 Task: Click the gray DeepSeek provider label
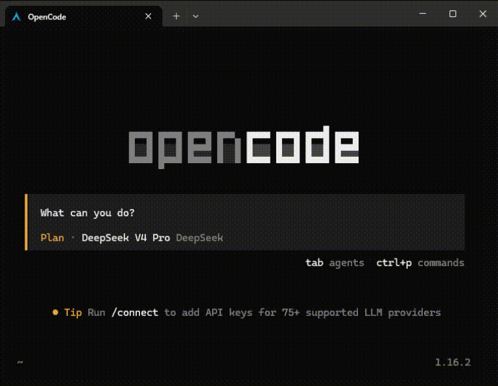click(x=200, y=238)
